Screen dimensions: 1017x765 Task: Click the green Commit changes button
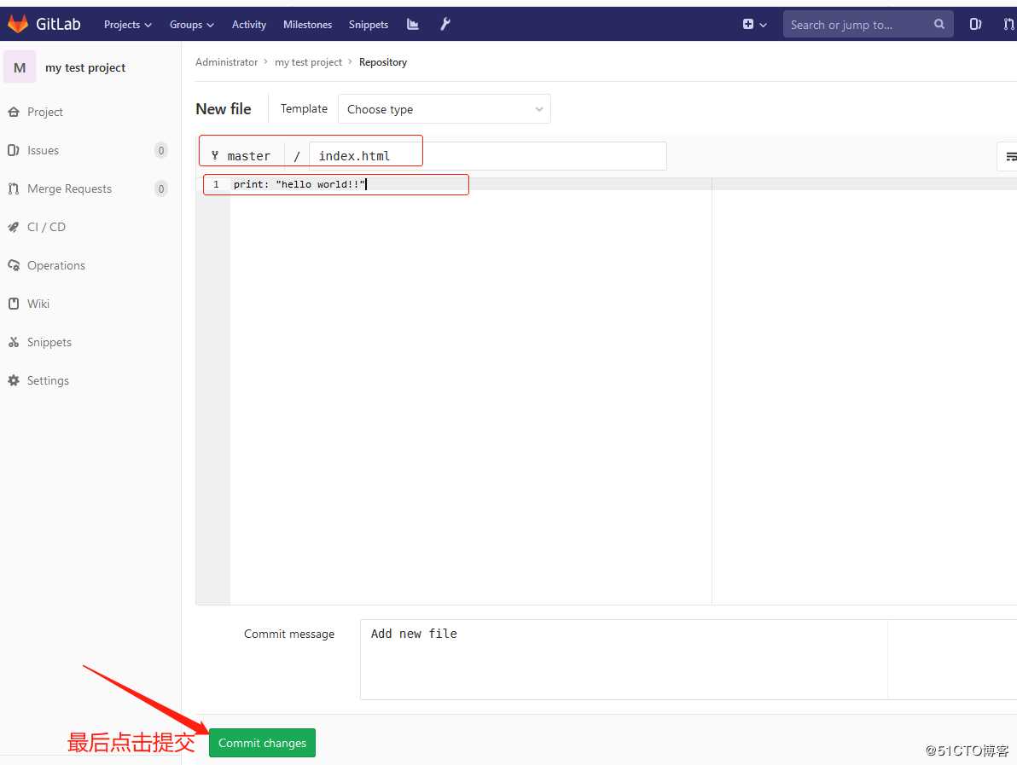pyautogui.click(x=262, y=743)
